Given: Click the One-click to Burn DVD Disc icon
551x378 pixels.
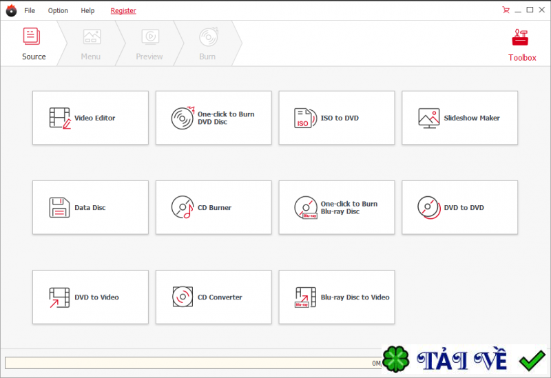Looking at the screenshot, I should [x=183, y=118].
